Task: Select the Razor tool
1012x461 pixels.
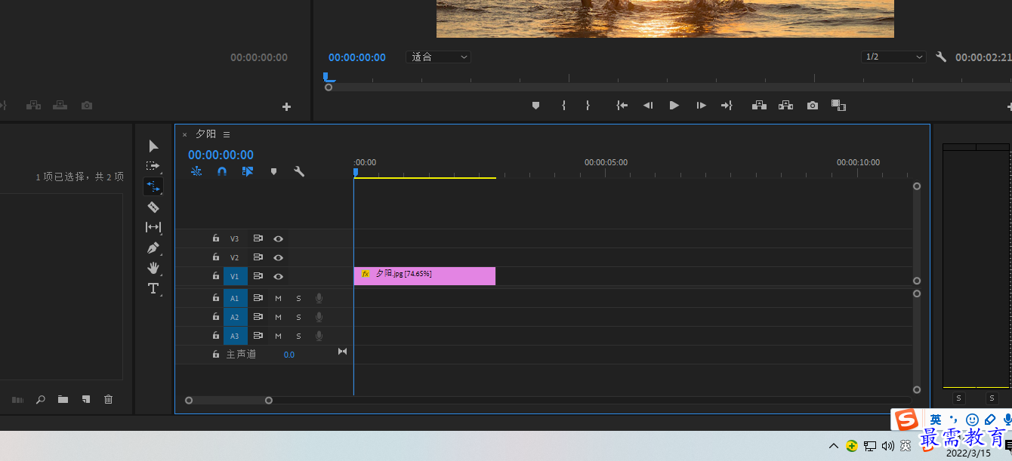Action: 153,207
